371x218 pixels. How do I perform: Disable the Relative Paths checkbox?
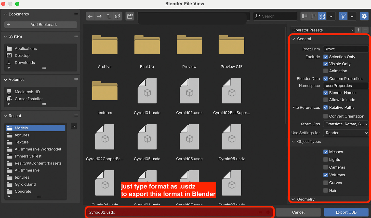(x=325, y=107)
